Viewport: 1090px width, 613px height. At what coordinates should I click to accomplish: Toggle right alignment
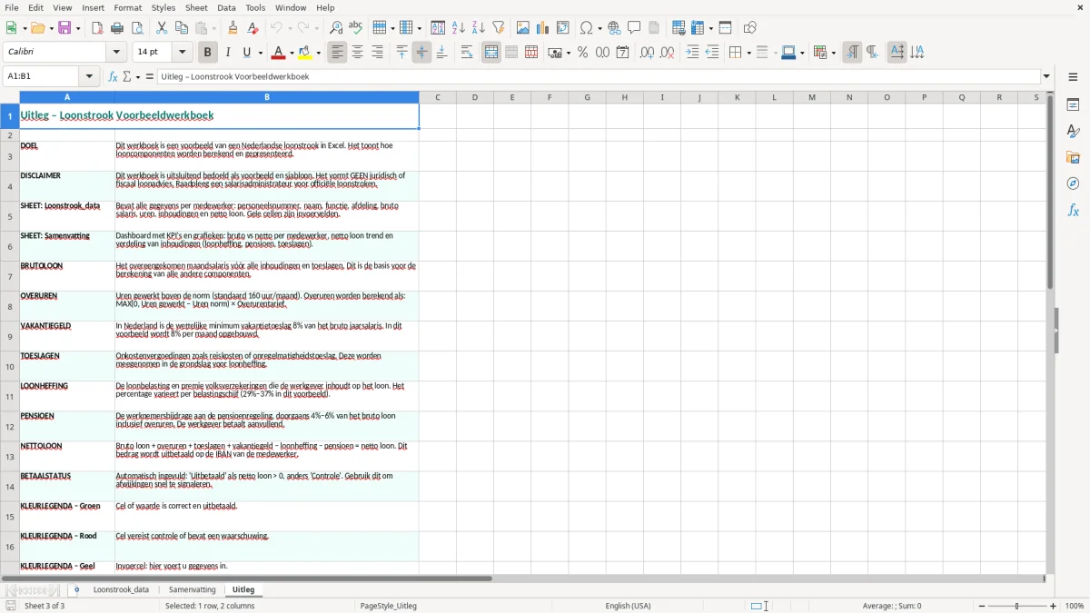(378, 53)
